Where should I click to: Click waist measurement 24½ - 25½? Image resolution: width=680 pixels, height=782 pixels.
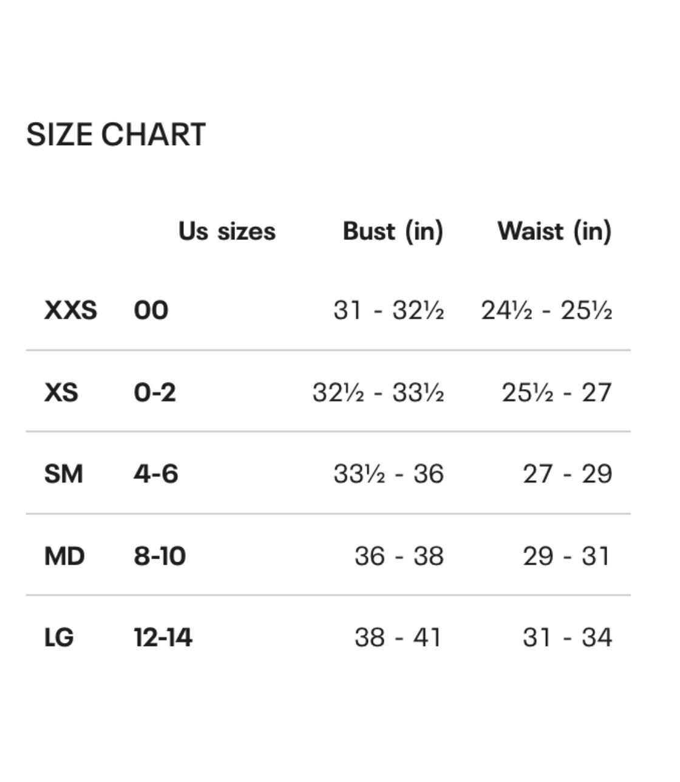546,310
